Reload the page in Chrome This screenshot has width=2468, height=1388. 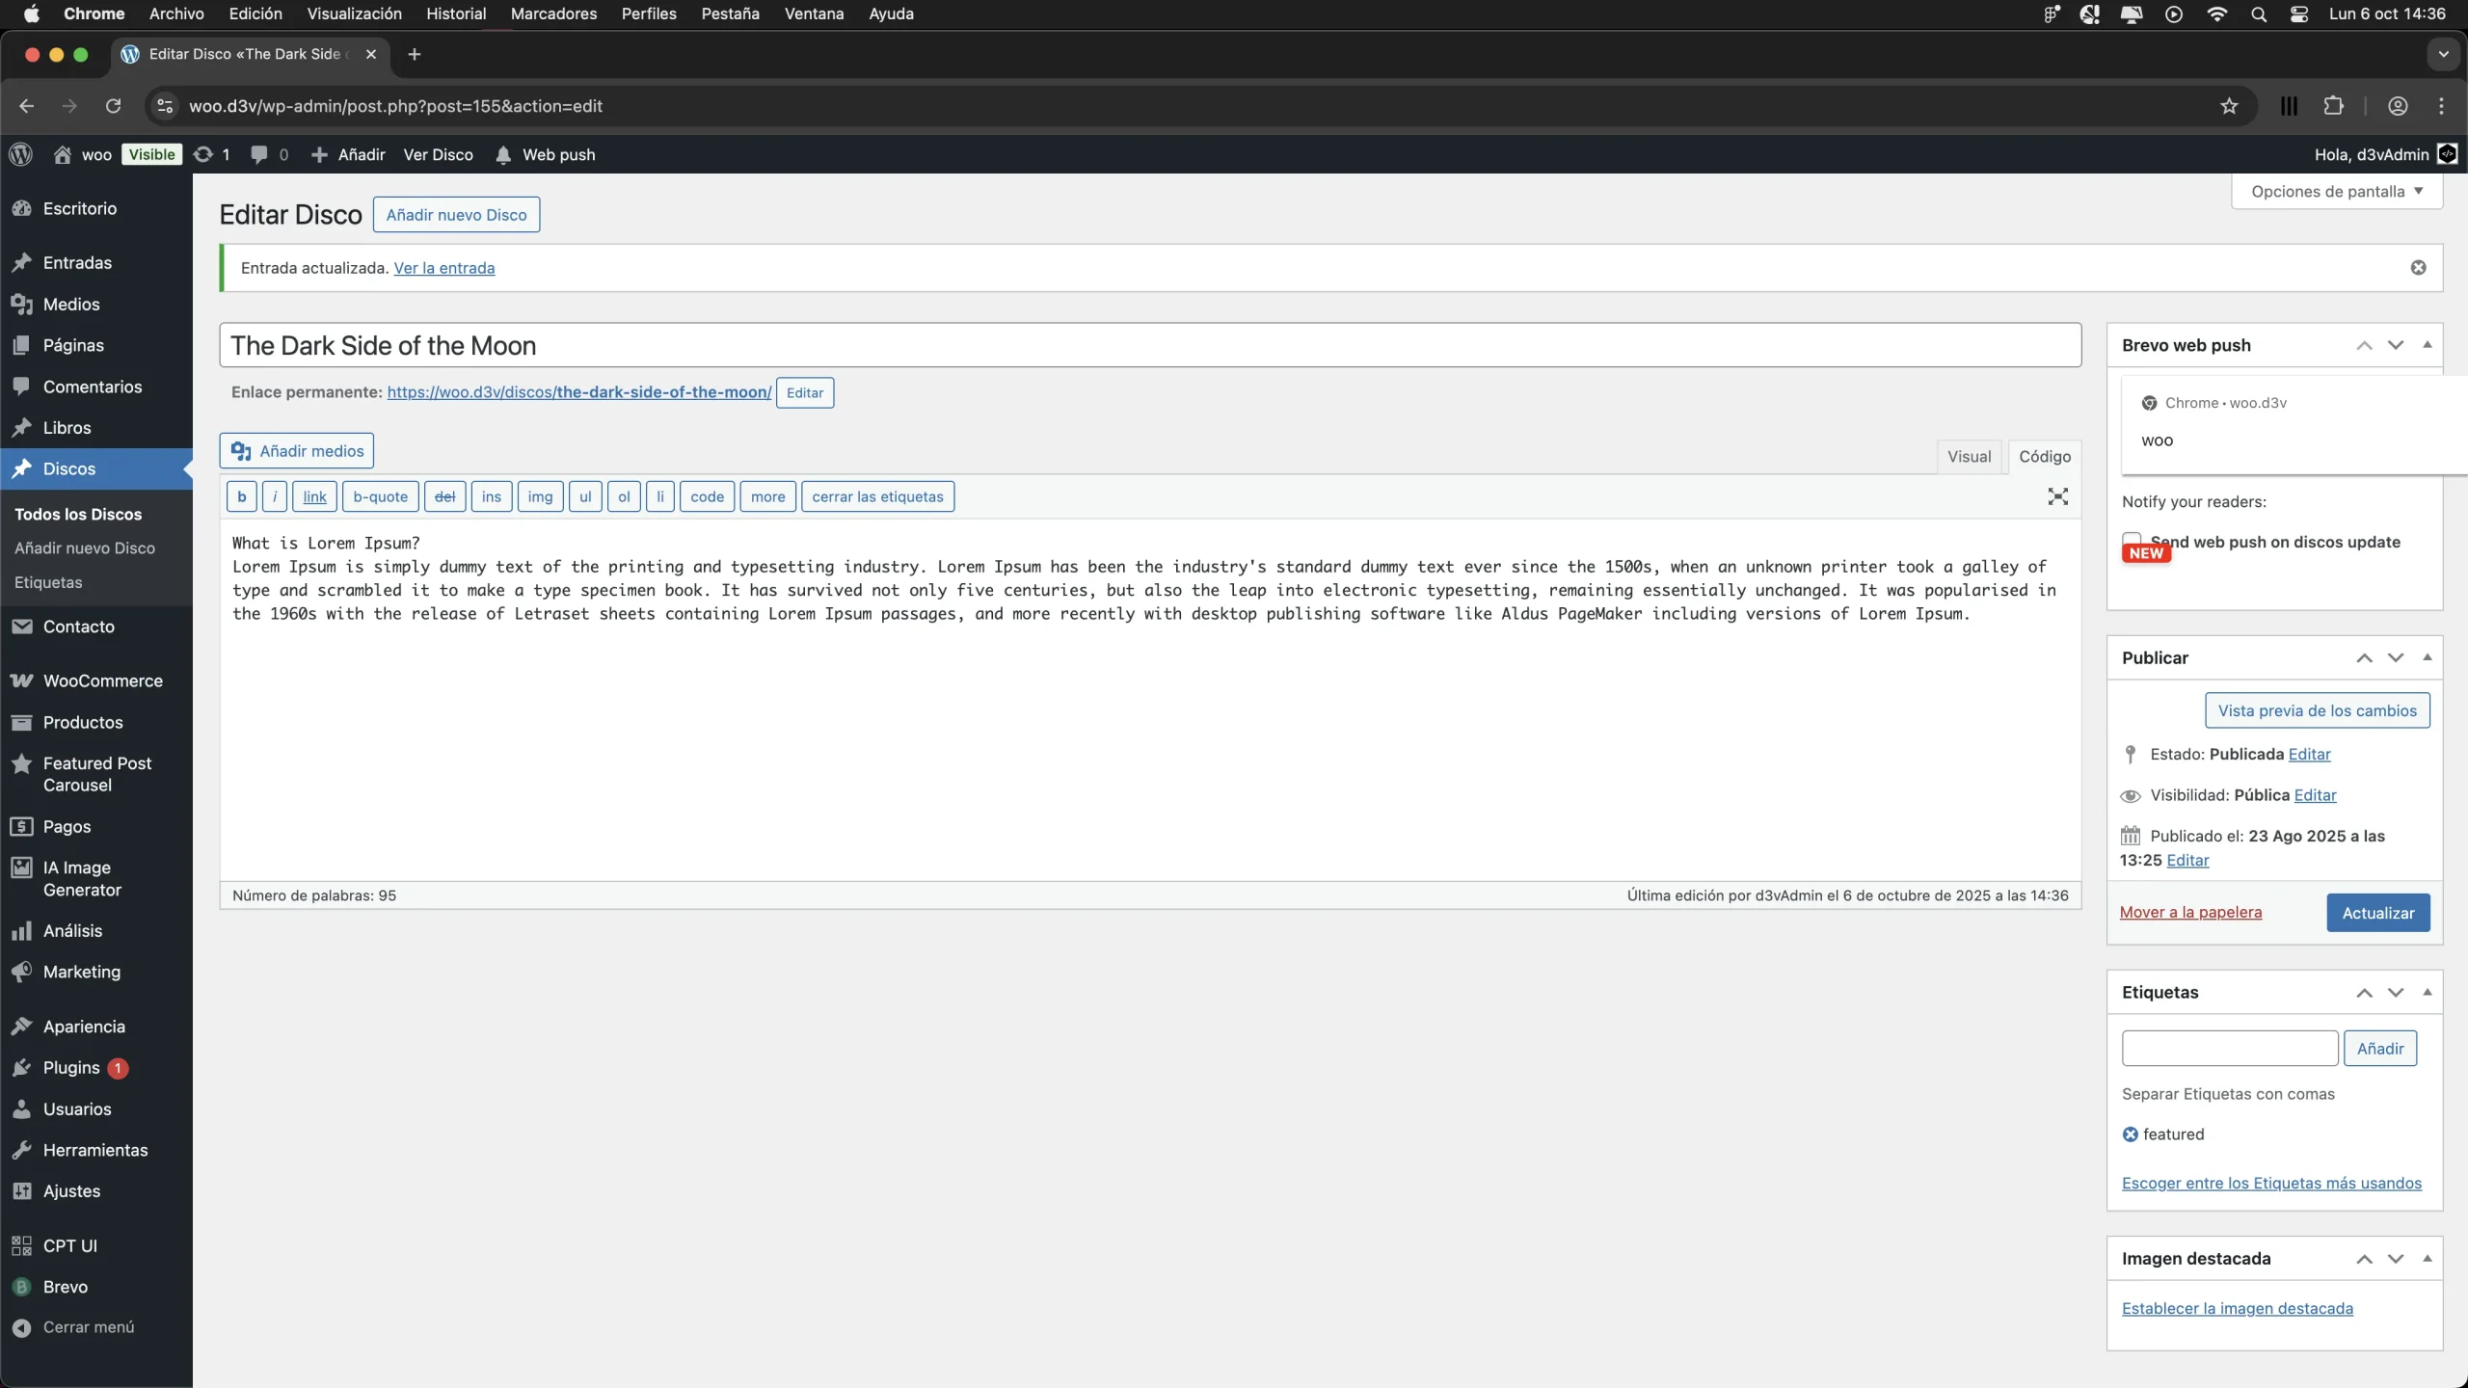(113, 106)
